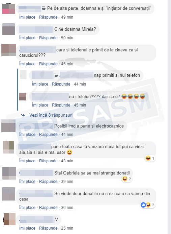The image size is (171, 234).
Task: Open avatar of "nu-i telefon????" reply author
Action: coord(23,96)
